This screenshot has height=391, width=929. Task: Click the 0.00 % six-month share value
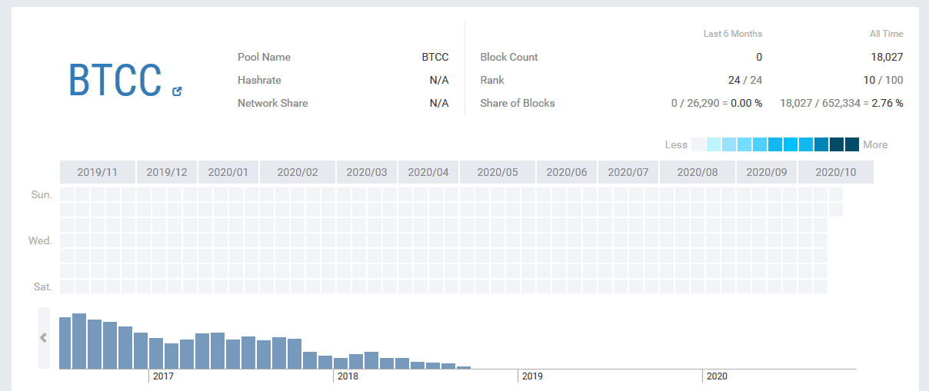click(x=746, y=103)
